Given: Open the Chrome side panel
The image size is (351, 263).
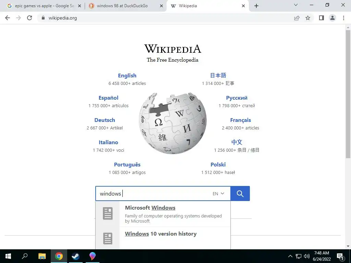Looking at the screenshot, I should [322, 18].
